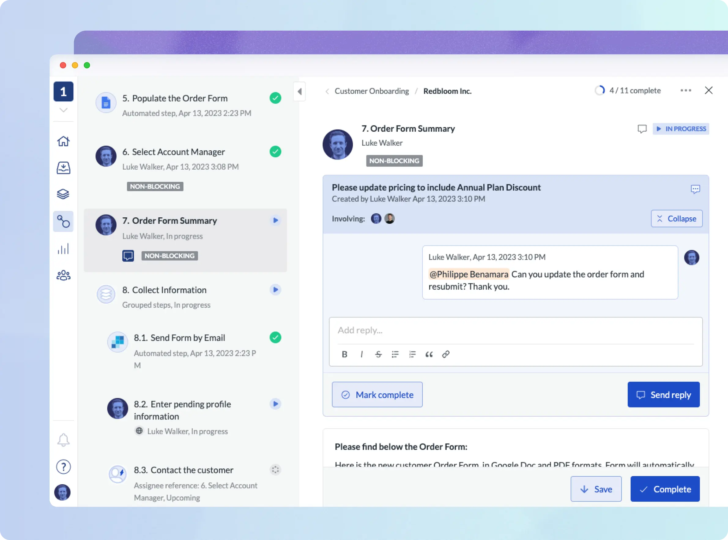728x540 pixels.
Task: Open the Home icon in sidebar
Action: [x=63, y=141]
